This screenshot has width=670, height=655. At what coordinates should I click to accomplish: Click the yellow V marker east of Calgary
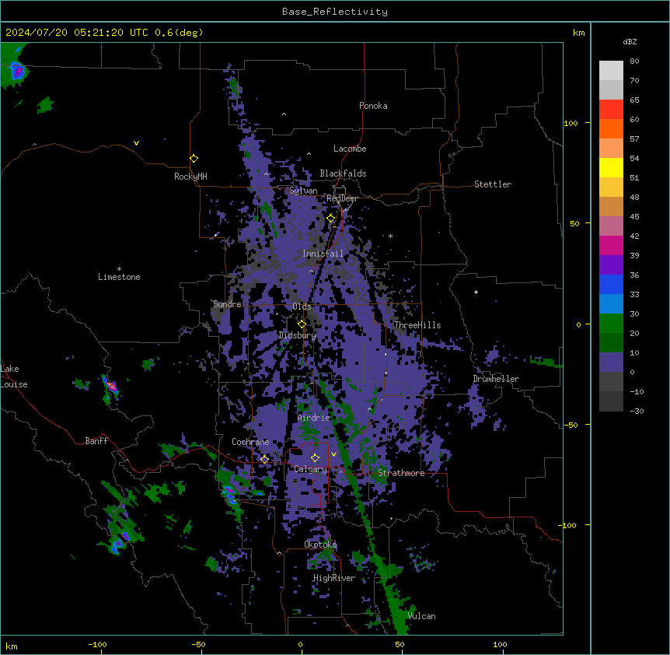click(x=333, y=454)
